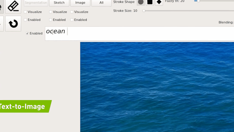Click the All button
Viewport: 234px width, 132px height.
[x=101, y=3]
